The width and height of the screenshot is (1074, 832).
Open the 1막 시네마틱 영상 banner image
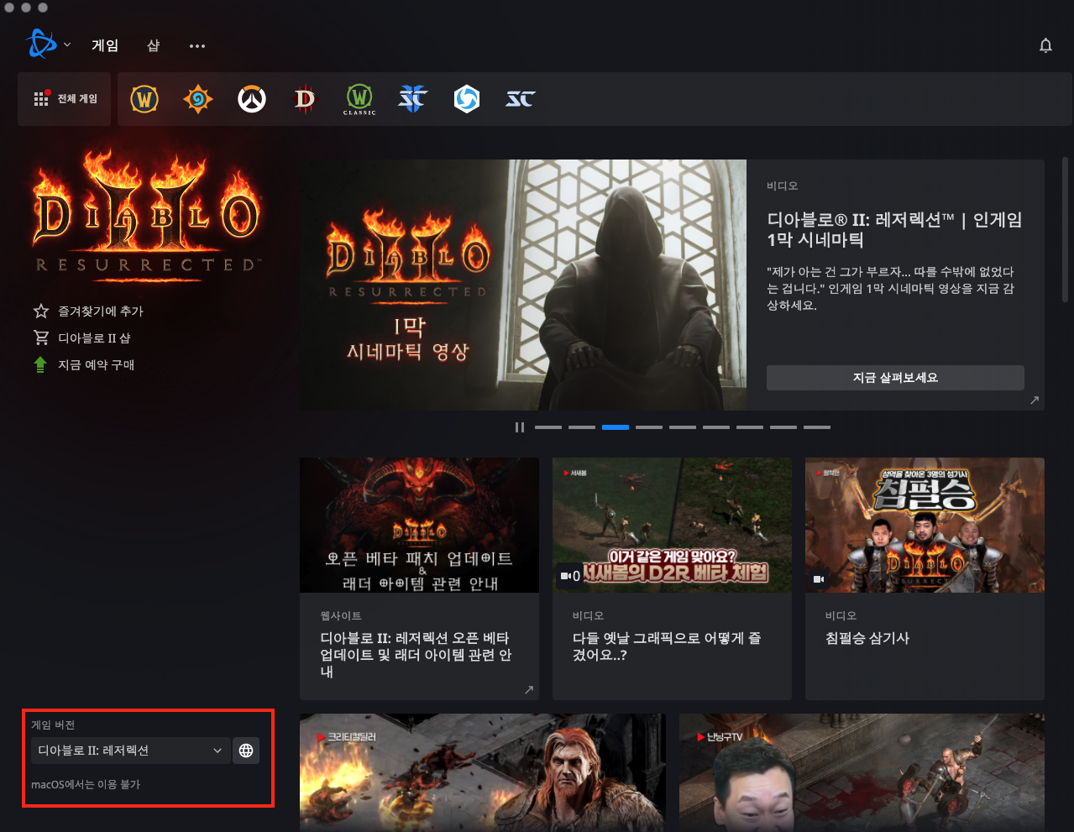(x=523, y=285)
